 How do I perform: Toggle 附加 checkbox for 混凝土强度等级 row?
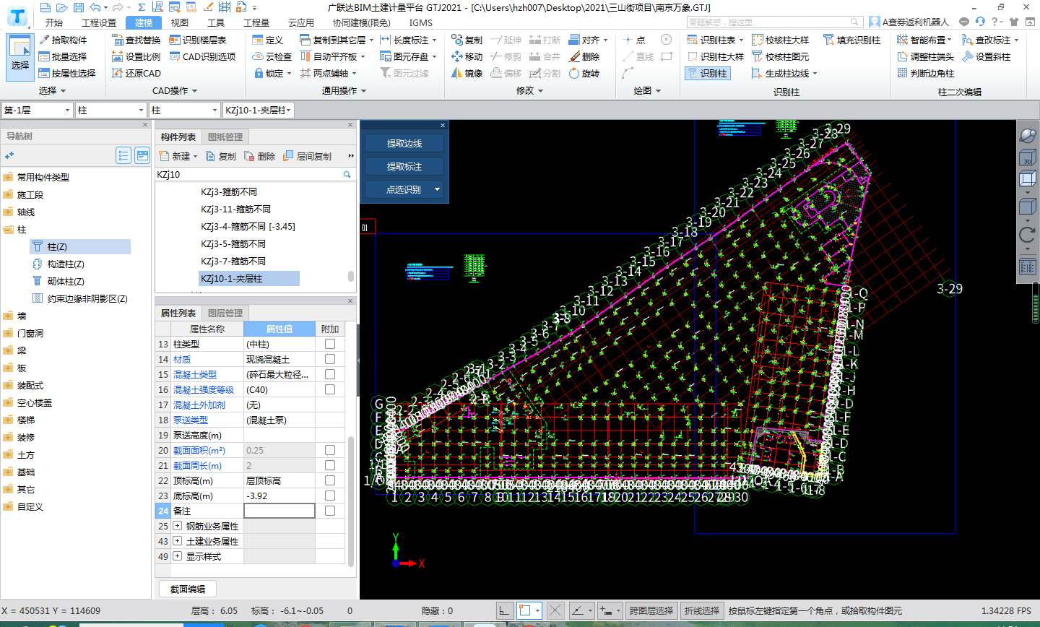click(330, 389)
